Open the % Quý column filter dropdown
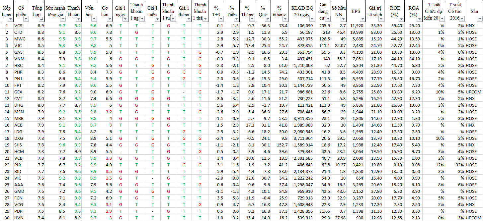This screenshot has height=221, width=483. click(x=268, y=19)
